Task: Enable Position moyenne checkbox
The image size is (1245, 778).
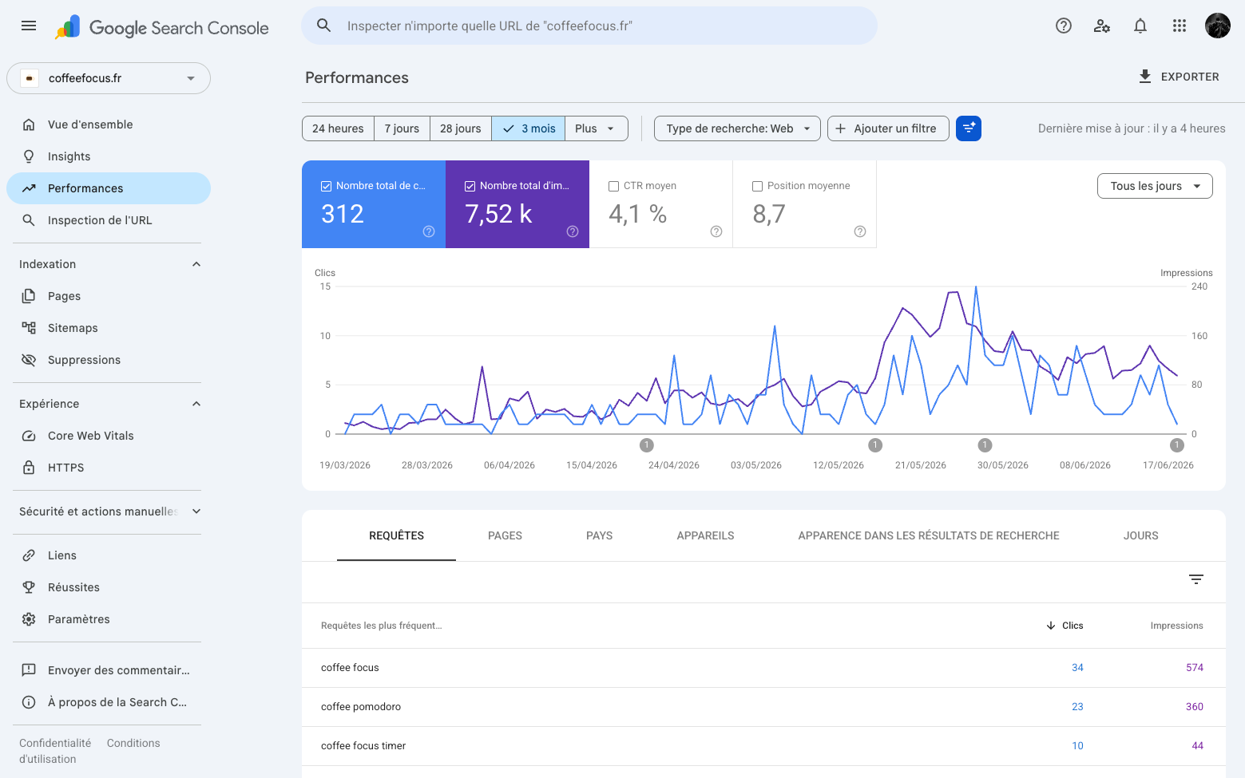Action: pyautogui.click(x=757, y=186)
